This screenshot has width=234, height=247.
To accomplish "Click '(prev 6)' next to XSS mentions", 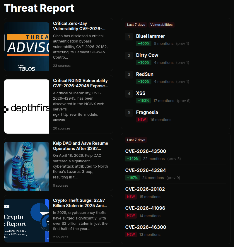I will pos(184,101).
